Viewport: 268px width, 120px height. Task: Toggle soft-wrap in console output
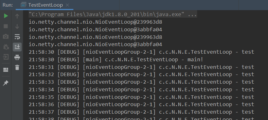click(x=17, y=37)
